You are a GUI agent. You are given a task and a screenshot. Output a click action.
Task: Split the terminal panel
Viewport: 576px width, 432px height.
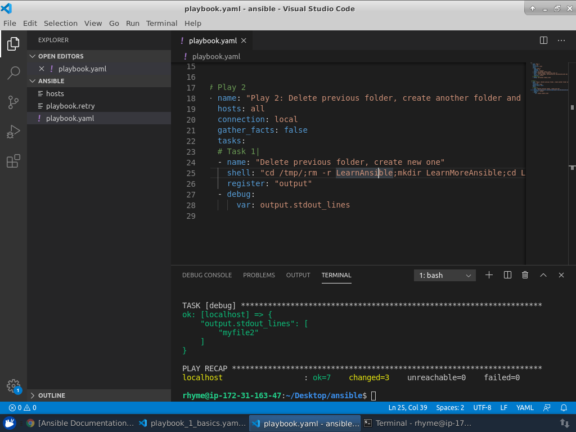[x=507, y=275]
